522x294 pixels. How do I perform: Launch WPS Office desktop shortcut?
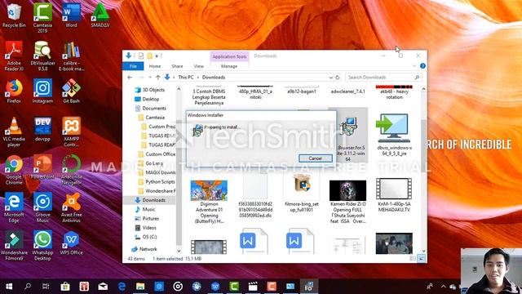71,243
